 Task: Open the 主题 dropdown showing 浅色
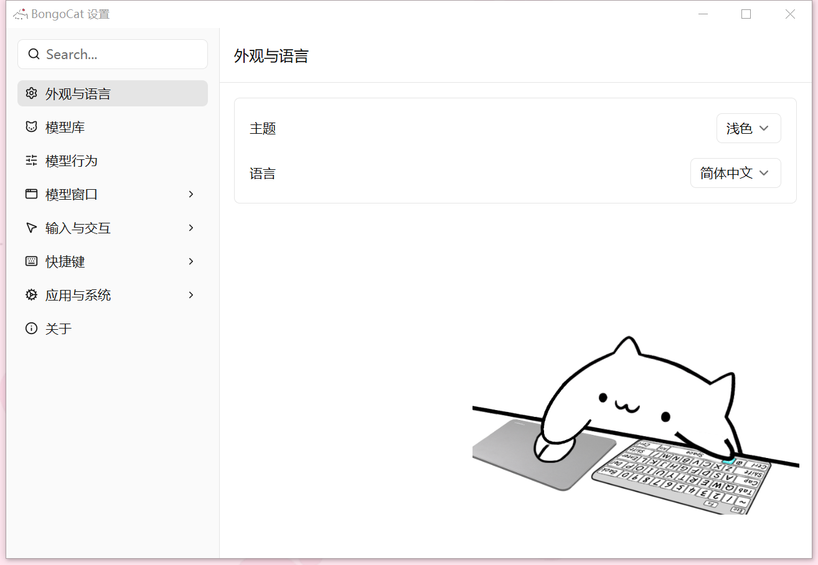(x=748, y=128)
